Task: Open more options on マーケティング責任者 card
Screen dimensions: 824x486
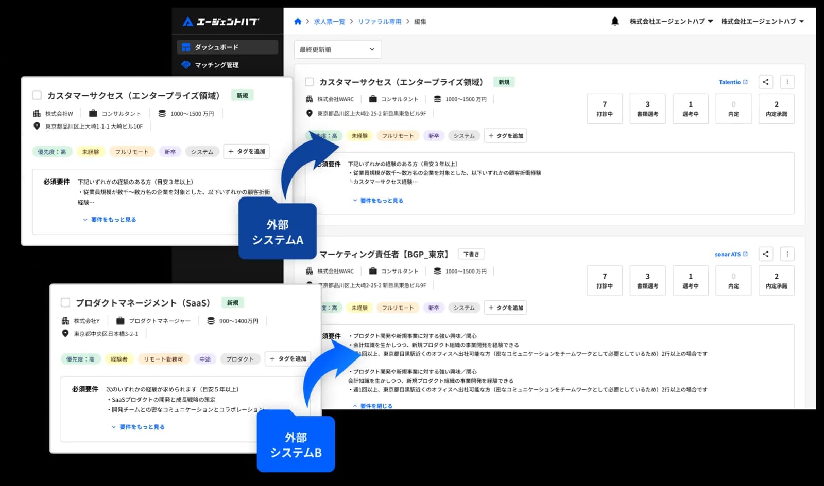Action: pyautogui.click(x=787, y=254)
